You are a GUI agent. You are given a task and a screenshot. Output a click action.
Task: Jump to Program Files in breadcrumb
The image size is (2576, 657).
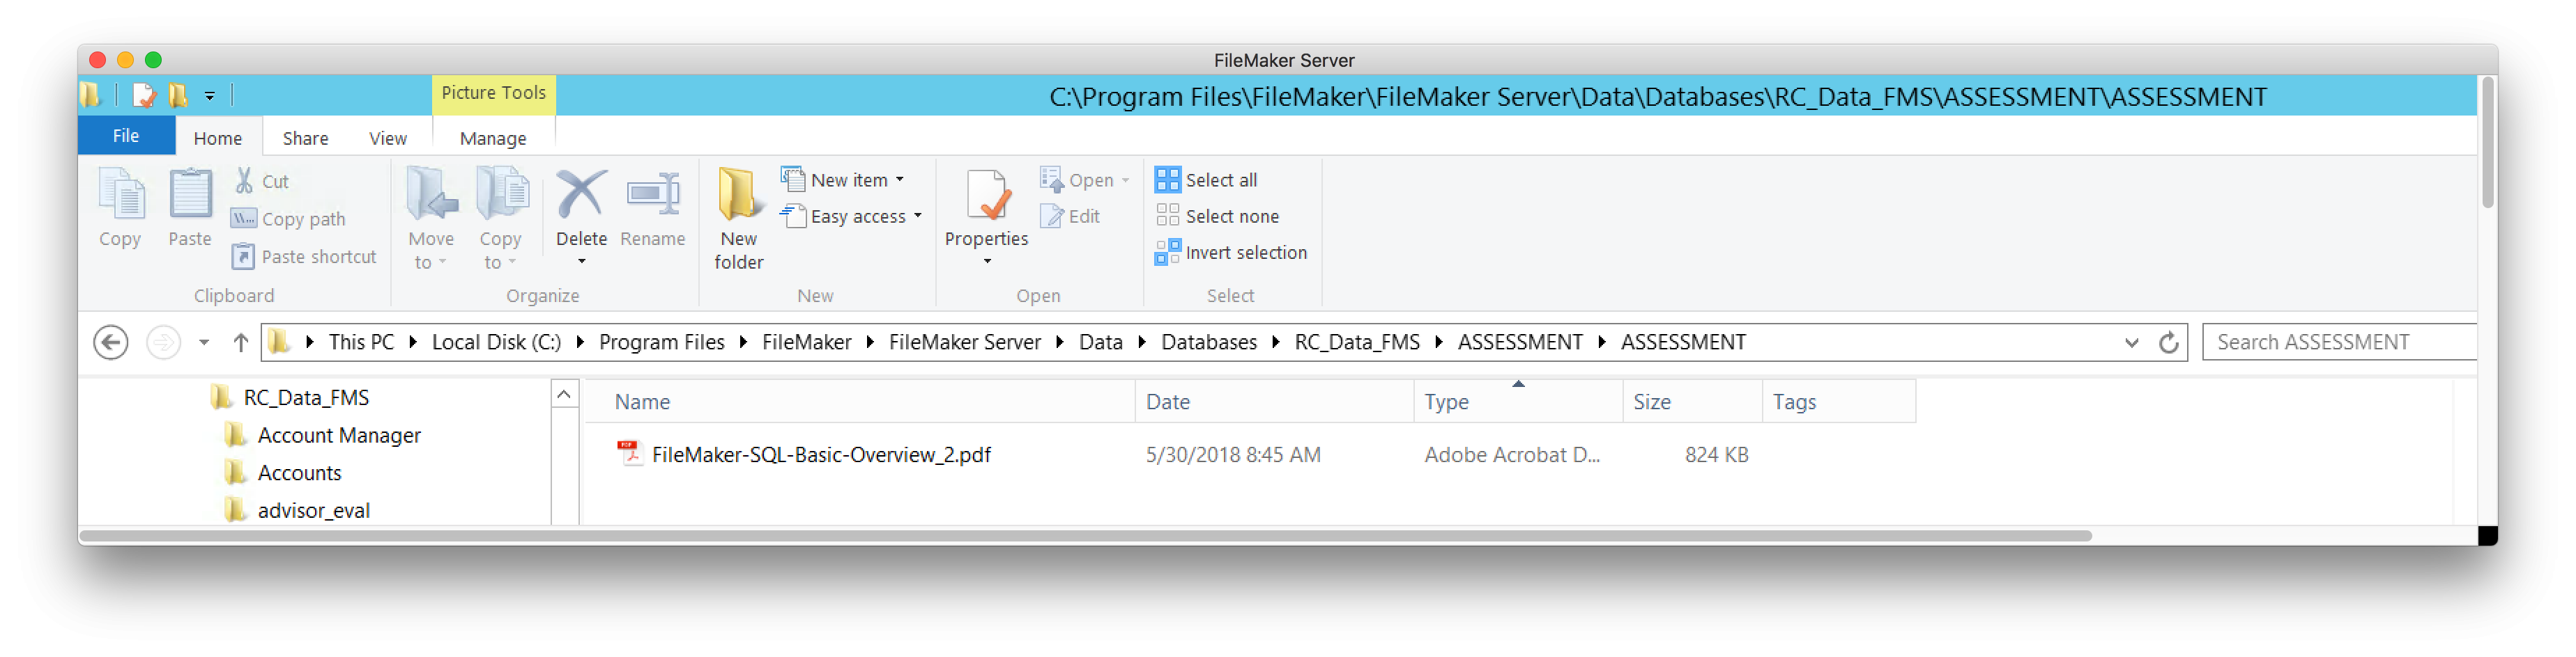click(x=662, y=342)
